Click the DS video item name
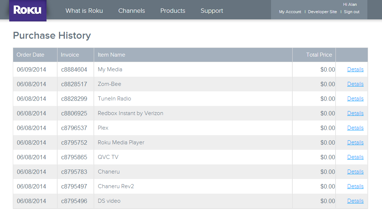 [x=109, y=201]
